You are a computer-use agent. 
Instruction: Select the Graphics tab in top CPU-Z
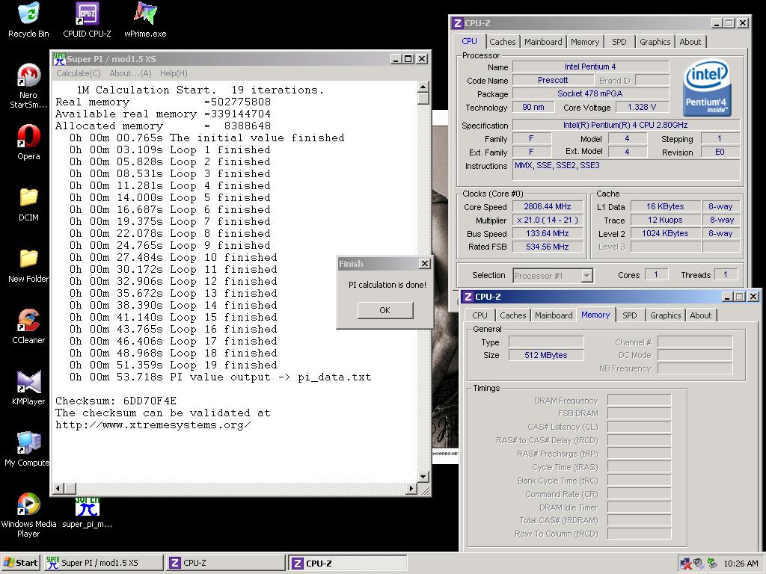655,42
